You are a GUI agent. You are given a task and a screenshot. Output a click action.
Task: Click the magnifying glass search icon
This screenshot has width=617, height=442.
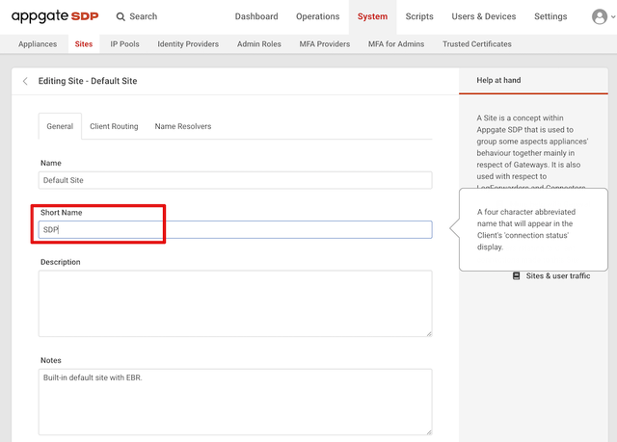point(121,16)
